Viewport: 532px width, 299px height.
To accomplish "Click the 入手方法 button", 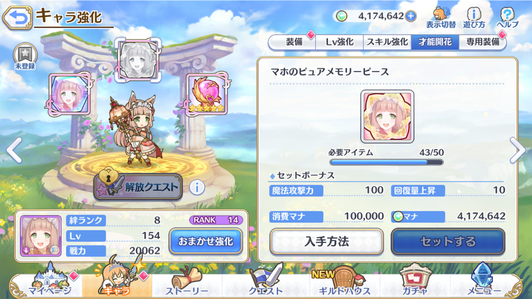I will 327,241.
